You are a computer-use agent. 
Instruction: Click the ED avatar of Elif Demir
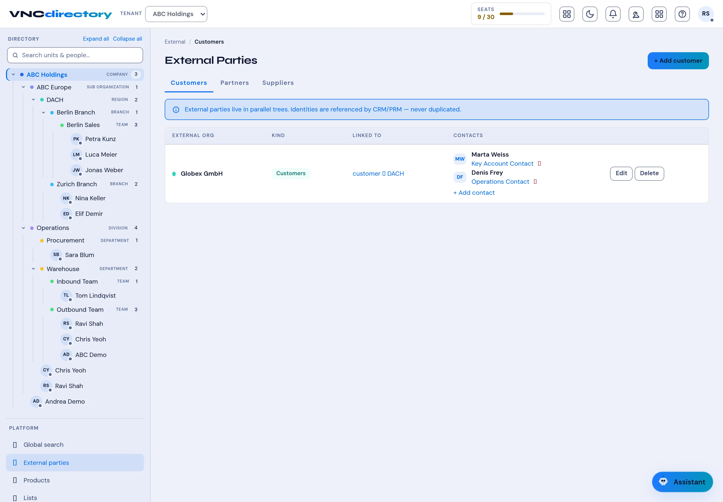[x=66, y=214]
